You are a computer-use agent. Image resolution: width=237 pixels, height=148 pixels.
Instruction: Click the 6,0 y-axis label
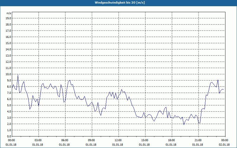pos(9,99)
